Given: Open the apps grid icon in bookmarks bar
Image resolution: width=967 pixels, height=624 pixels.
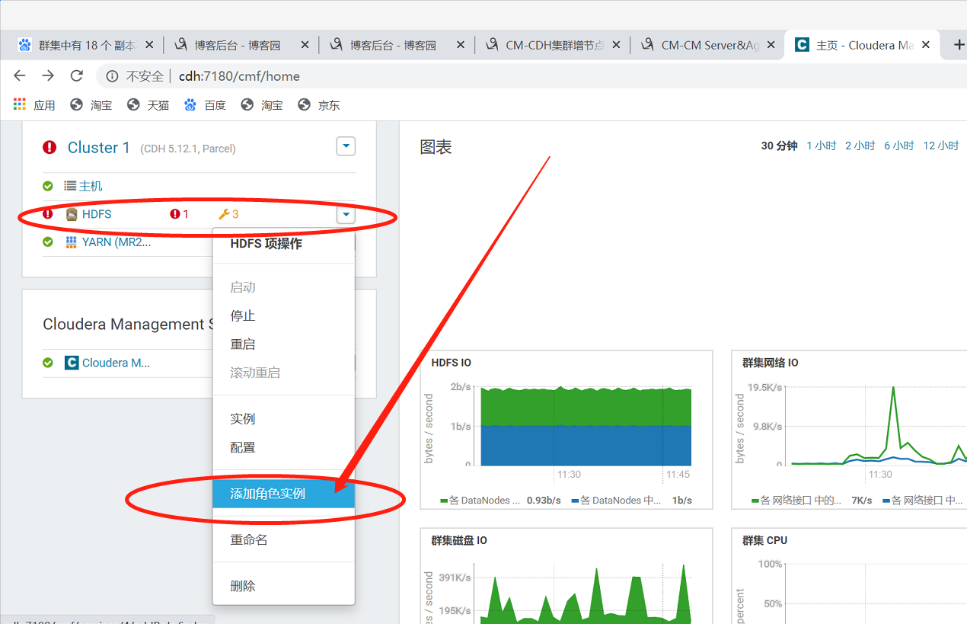Looking at the screenshot, I should pos(20,104).
